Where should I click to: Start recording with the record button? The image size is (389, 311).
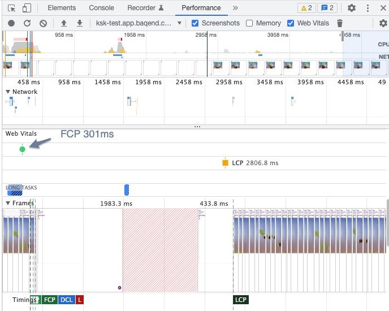(11, 23)
